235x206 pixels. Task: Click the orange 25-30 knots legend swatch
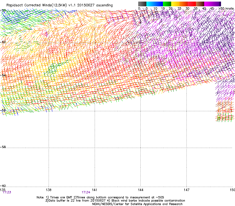(184, 4)
